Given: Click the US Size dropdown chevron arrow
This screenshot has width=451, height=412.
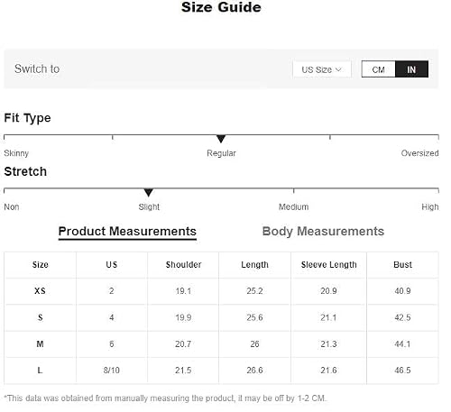Looking at the screenshot, I should 338,69.
